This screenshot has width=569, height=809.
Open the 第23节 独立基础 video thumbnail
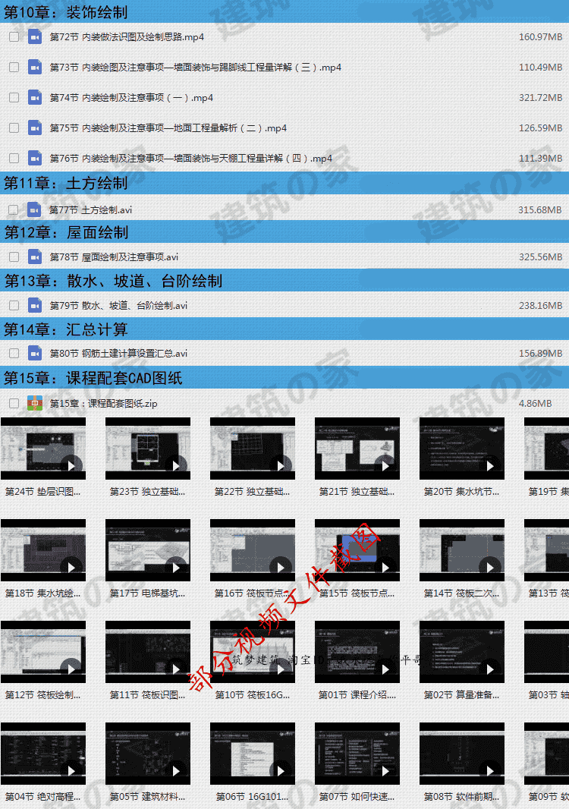[x=147, y=449]
